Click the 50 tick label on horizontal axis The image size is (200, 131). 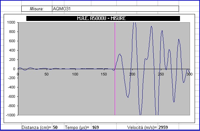pyautogui.click(x=46, y=74)
